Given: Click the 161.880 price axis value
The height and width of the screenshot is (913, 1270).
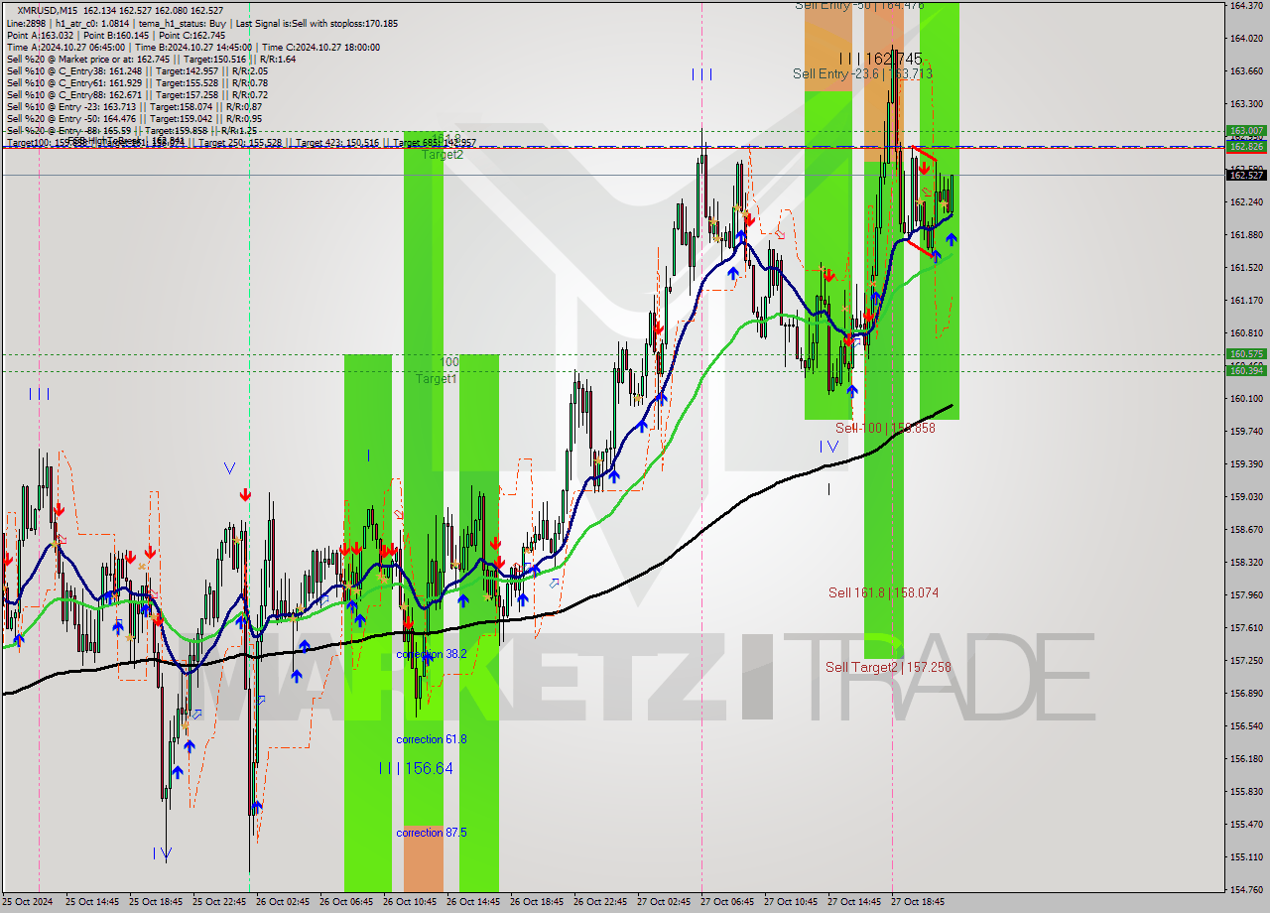Looking at the screenshot, I should click(1246, 234).
